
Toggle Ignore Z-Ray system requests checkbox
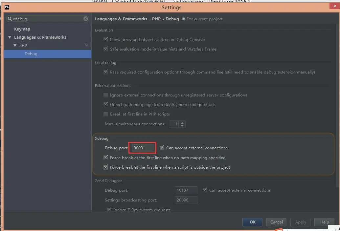[x=109, y=209]
